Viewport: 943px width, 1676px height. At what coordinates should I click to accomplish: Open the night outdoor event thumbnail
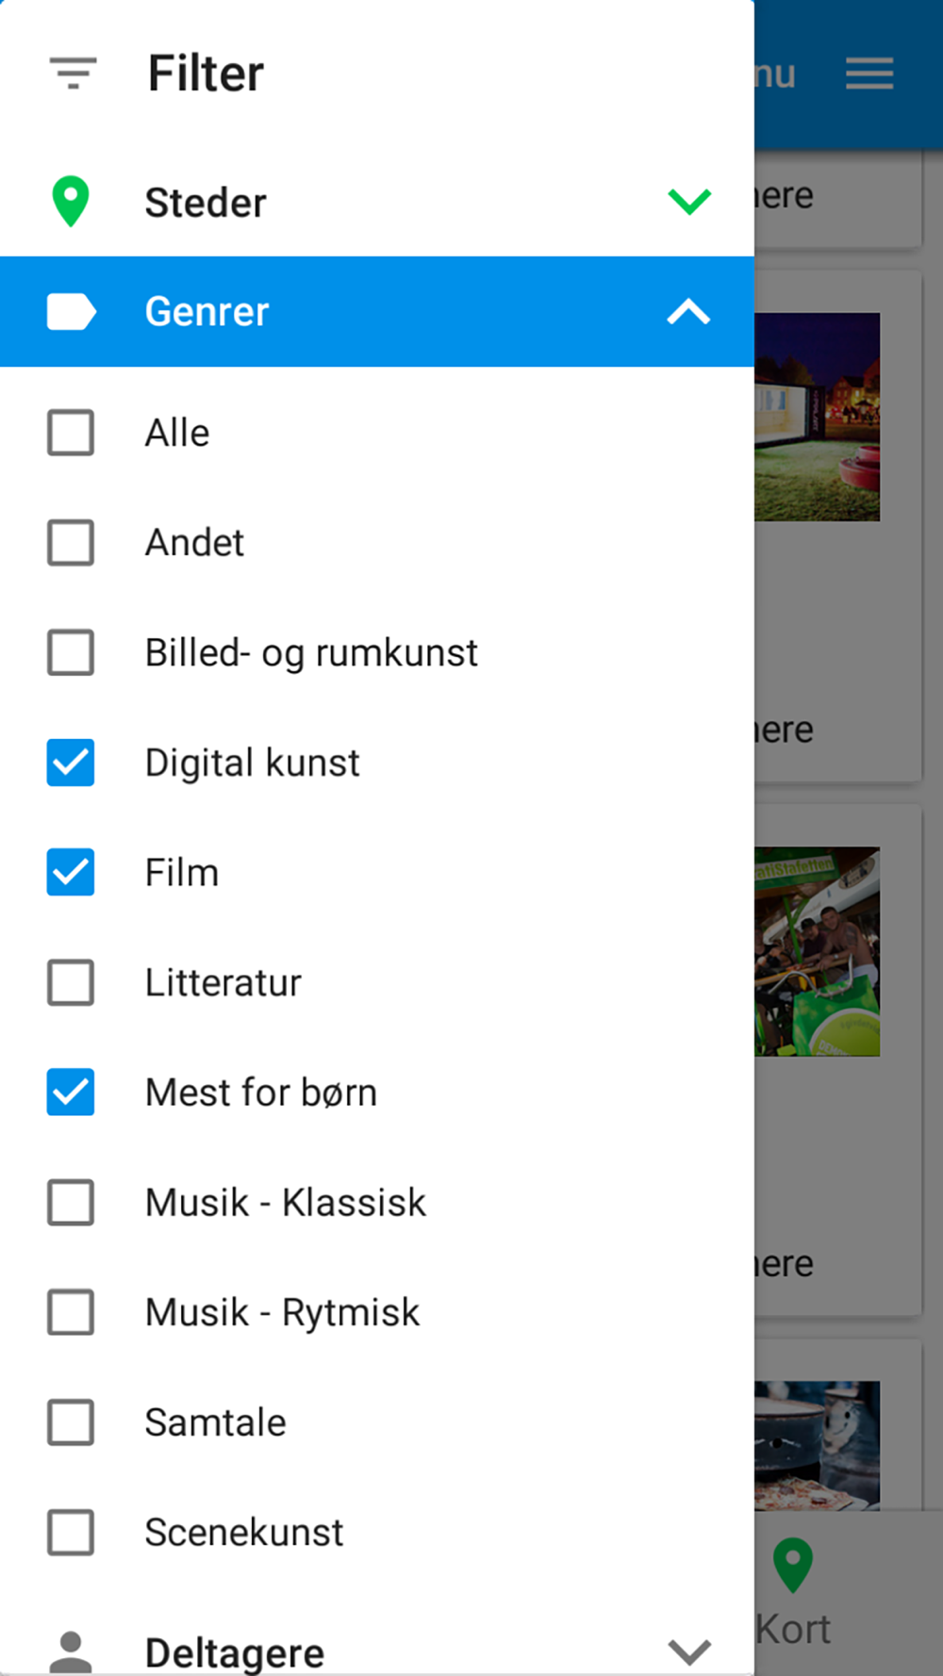click(x=818, y=417)
